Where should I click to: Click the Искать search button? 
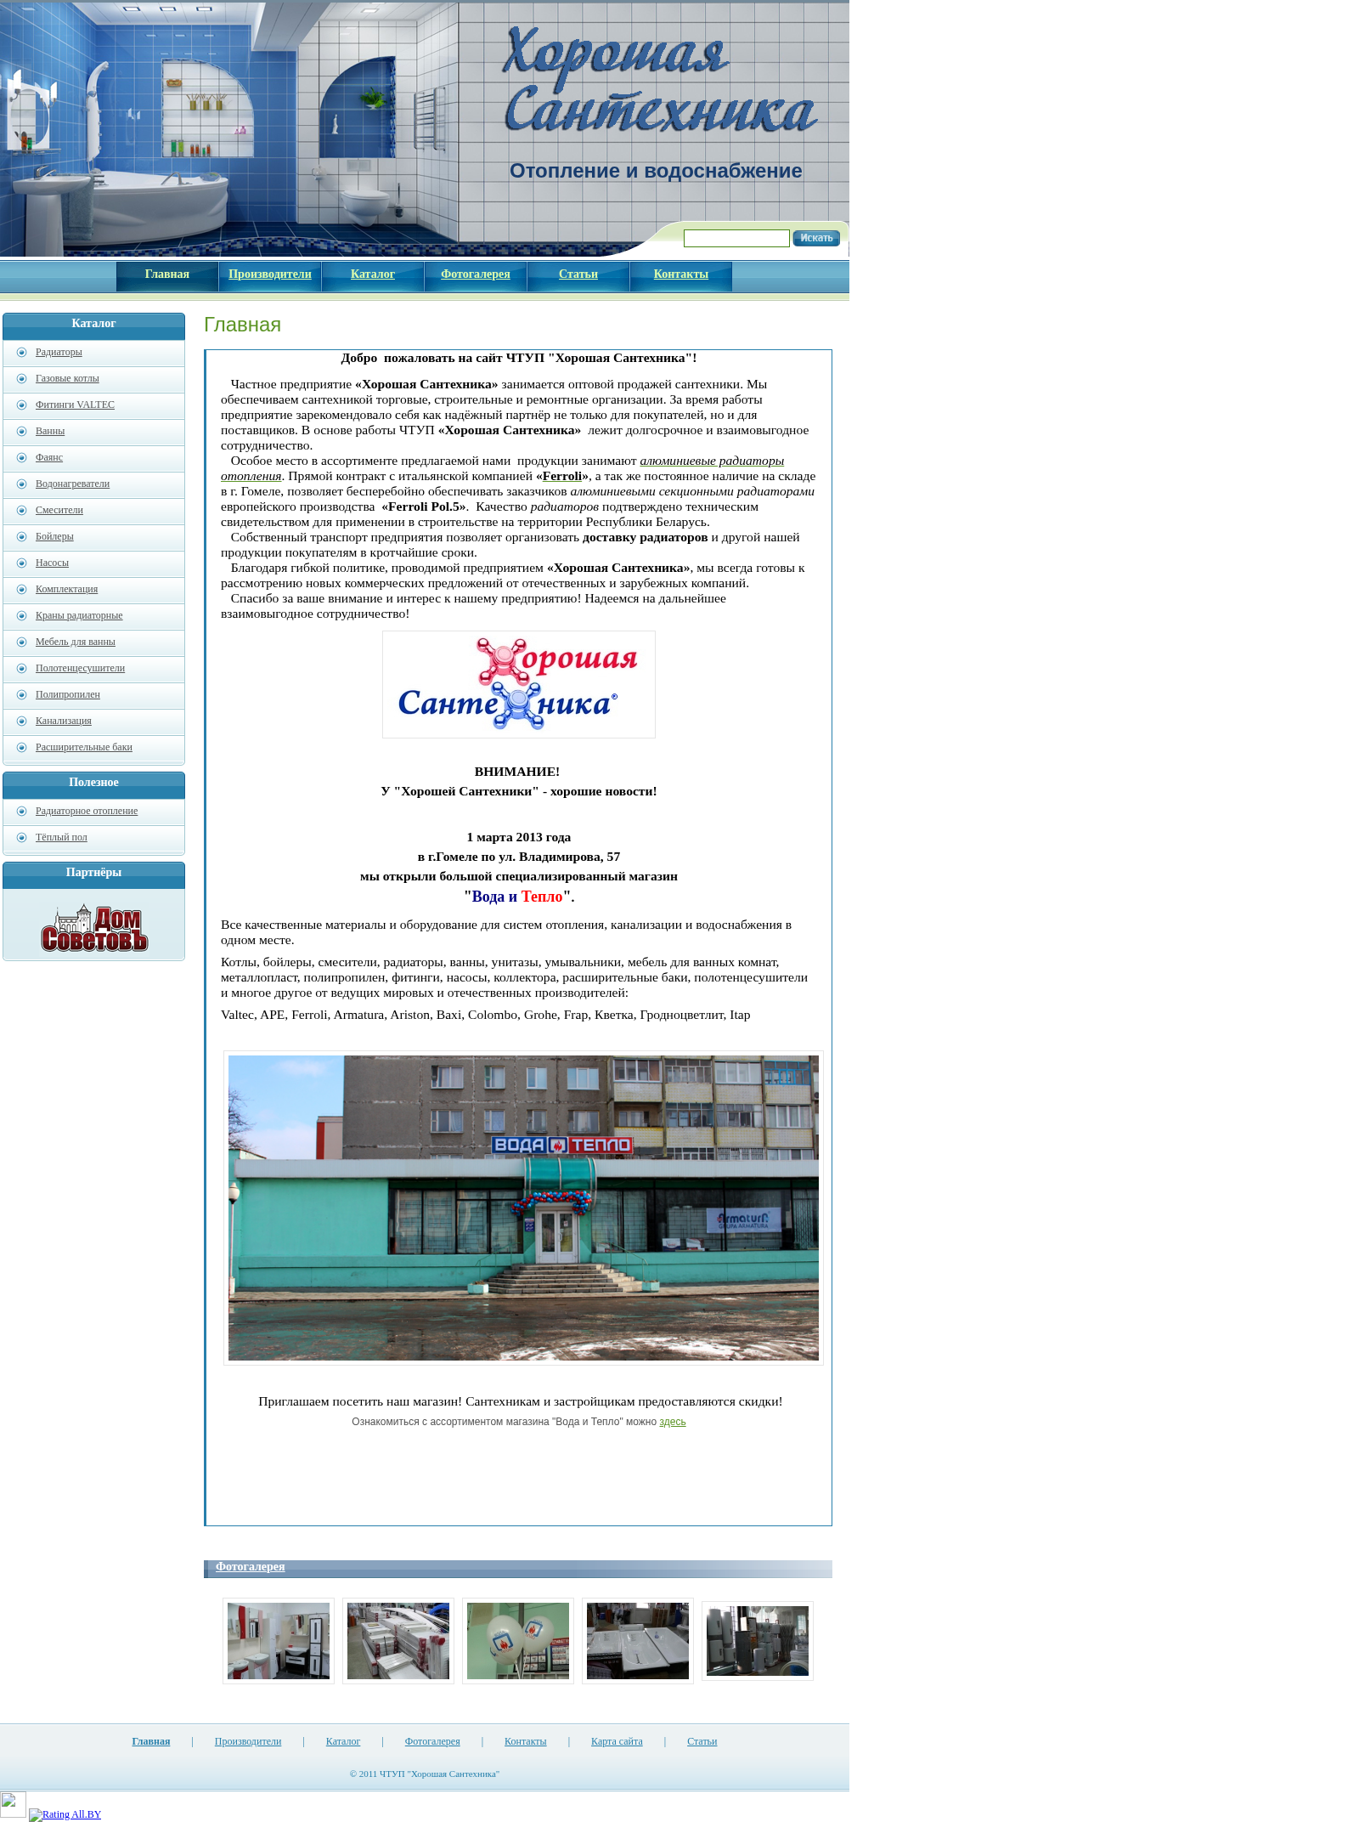(x=816, y=238)
